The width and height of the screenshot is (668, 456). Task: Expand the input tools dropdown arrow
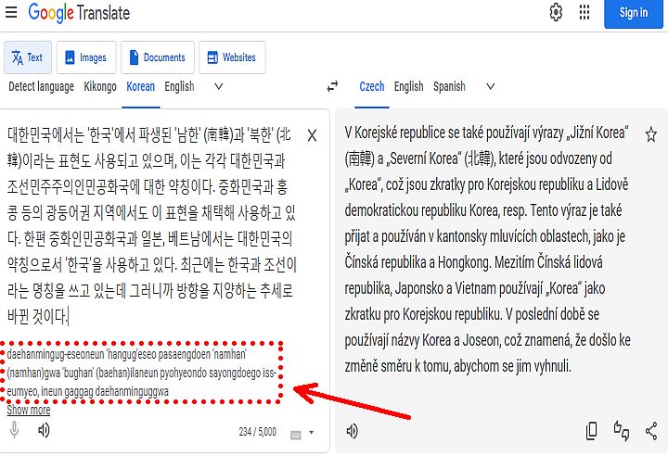pos(312,432)
